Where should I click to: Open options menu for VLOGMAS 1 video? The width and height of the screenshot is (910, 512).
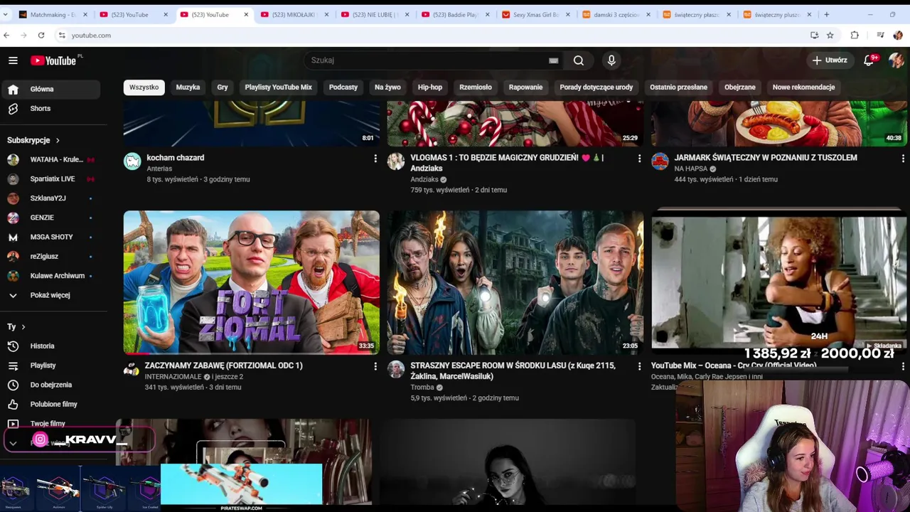(x=639, y=159)
